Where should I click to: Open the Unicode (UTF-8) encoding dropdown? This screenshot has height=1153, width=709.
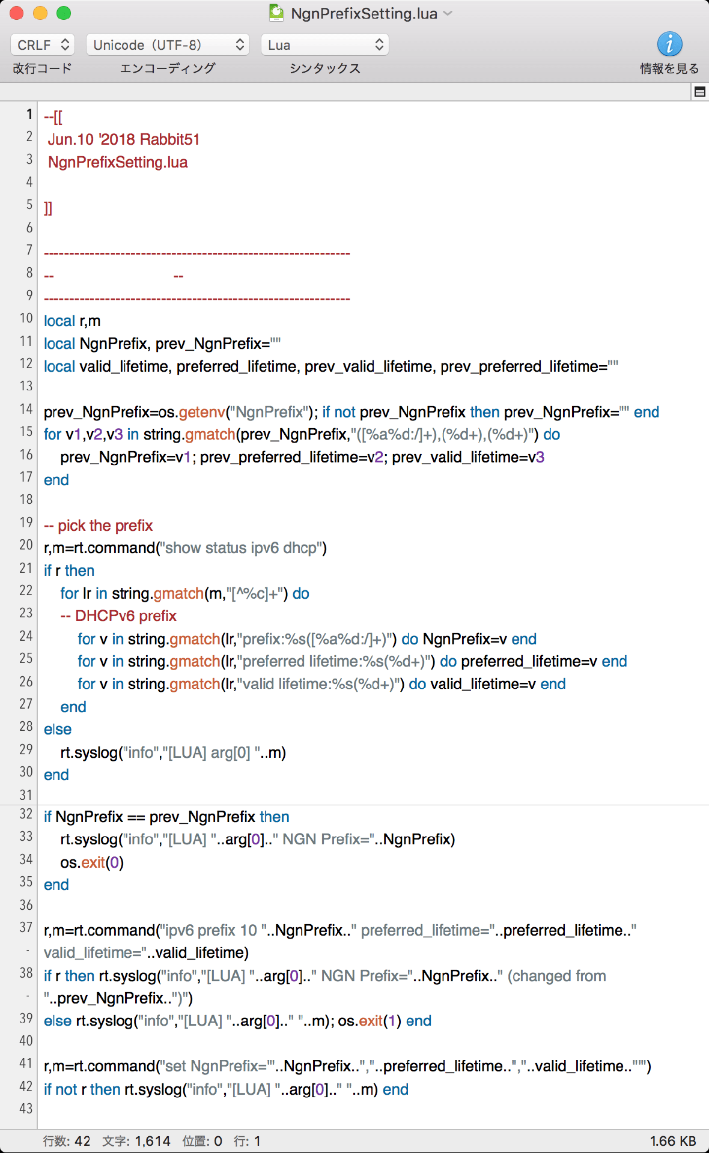[168, 45]
